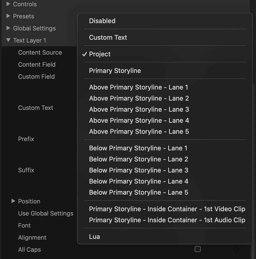This screenshot has height=259, width=256.
Task: Select Below Primary Storyline - Lane 4
Action: [139, 181]
